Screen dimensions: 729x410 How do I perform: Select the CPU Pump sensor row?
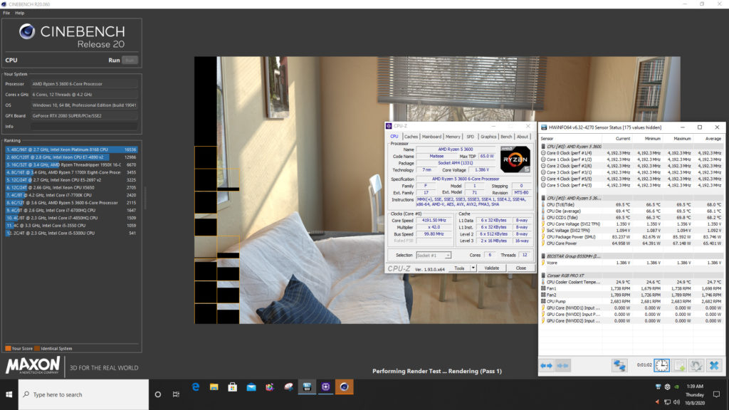pos(631,302)
